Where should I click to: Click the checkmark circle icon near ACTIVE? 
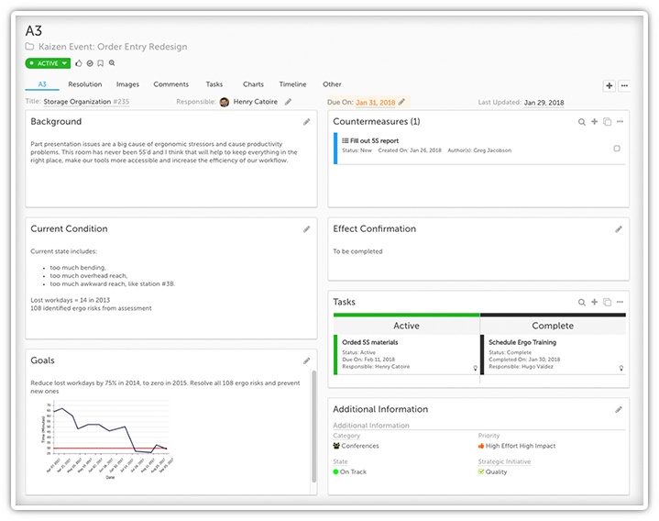(90, 63)
